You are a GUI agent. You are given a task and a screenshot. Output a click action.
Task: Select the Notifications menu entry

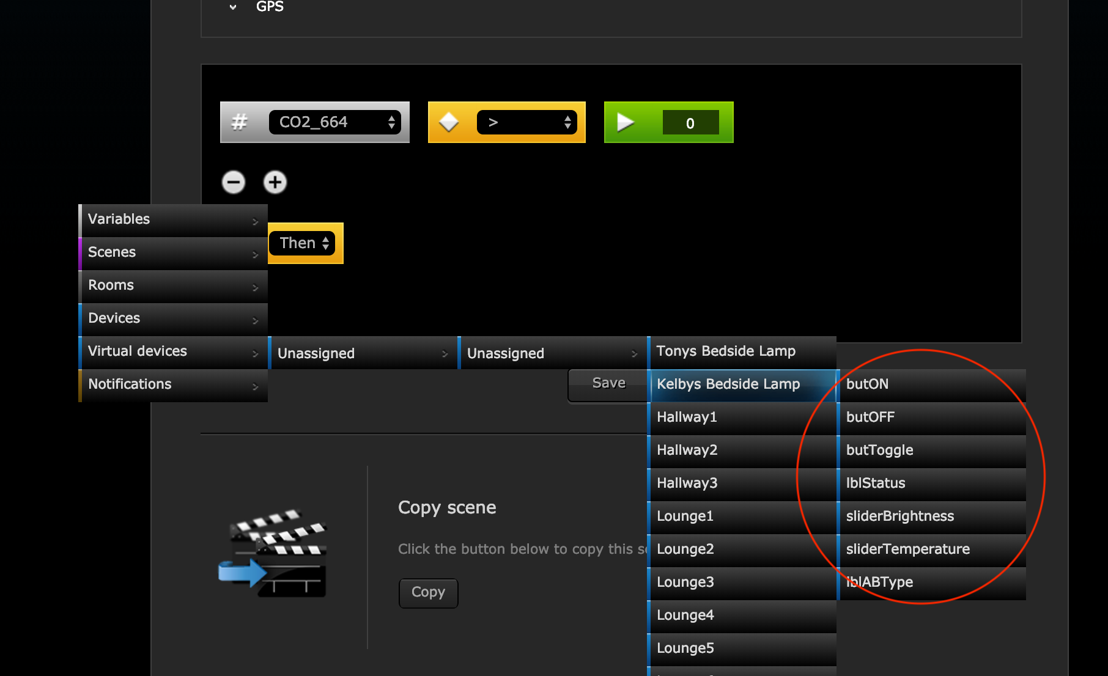point(173,384)
